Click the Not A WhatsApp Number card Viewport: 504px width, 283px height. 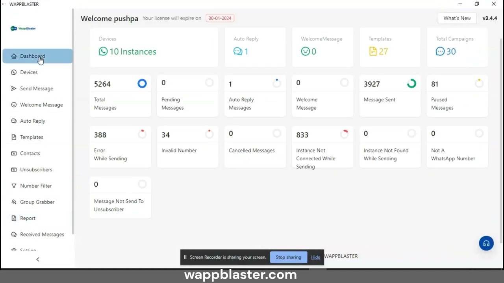457,147
